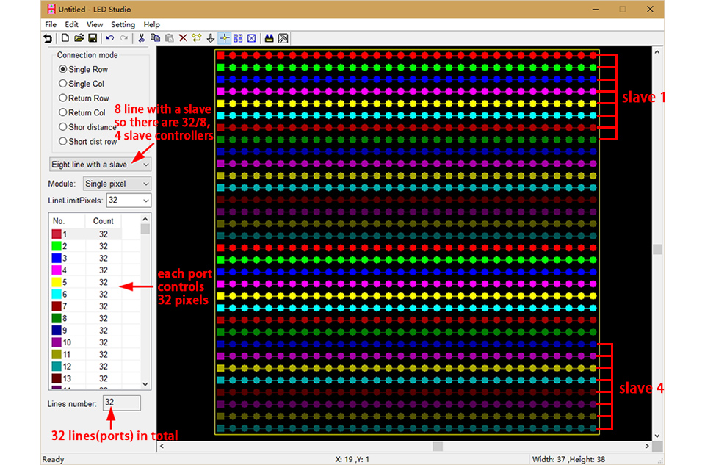Open the Setting menu
705x465 pixels.
coord(123,25)
